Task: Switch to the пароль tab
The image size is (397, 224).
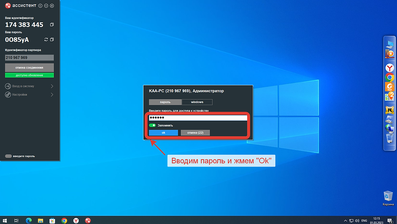Action: tap(165, 102)
